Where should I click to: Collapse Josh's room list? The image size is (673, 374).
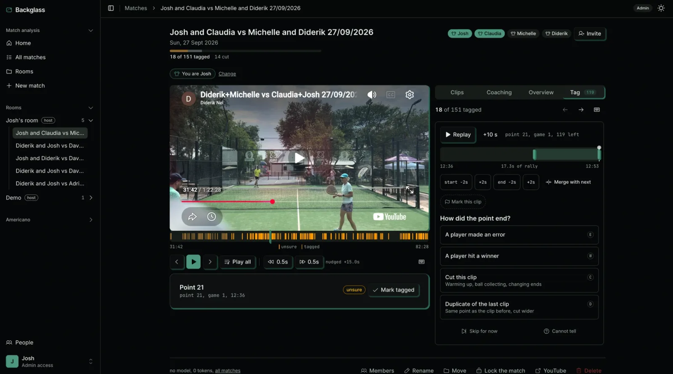pos(90,120)
